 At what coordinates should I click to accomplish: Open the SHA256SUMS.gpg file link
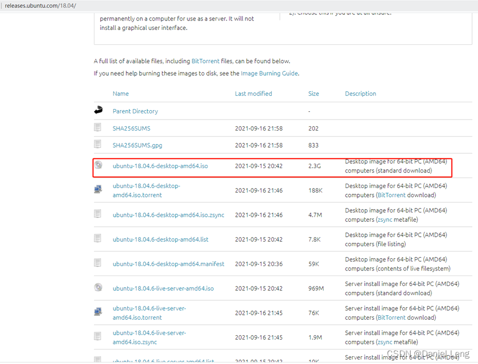pos(137,145)
